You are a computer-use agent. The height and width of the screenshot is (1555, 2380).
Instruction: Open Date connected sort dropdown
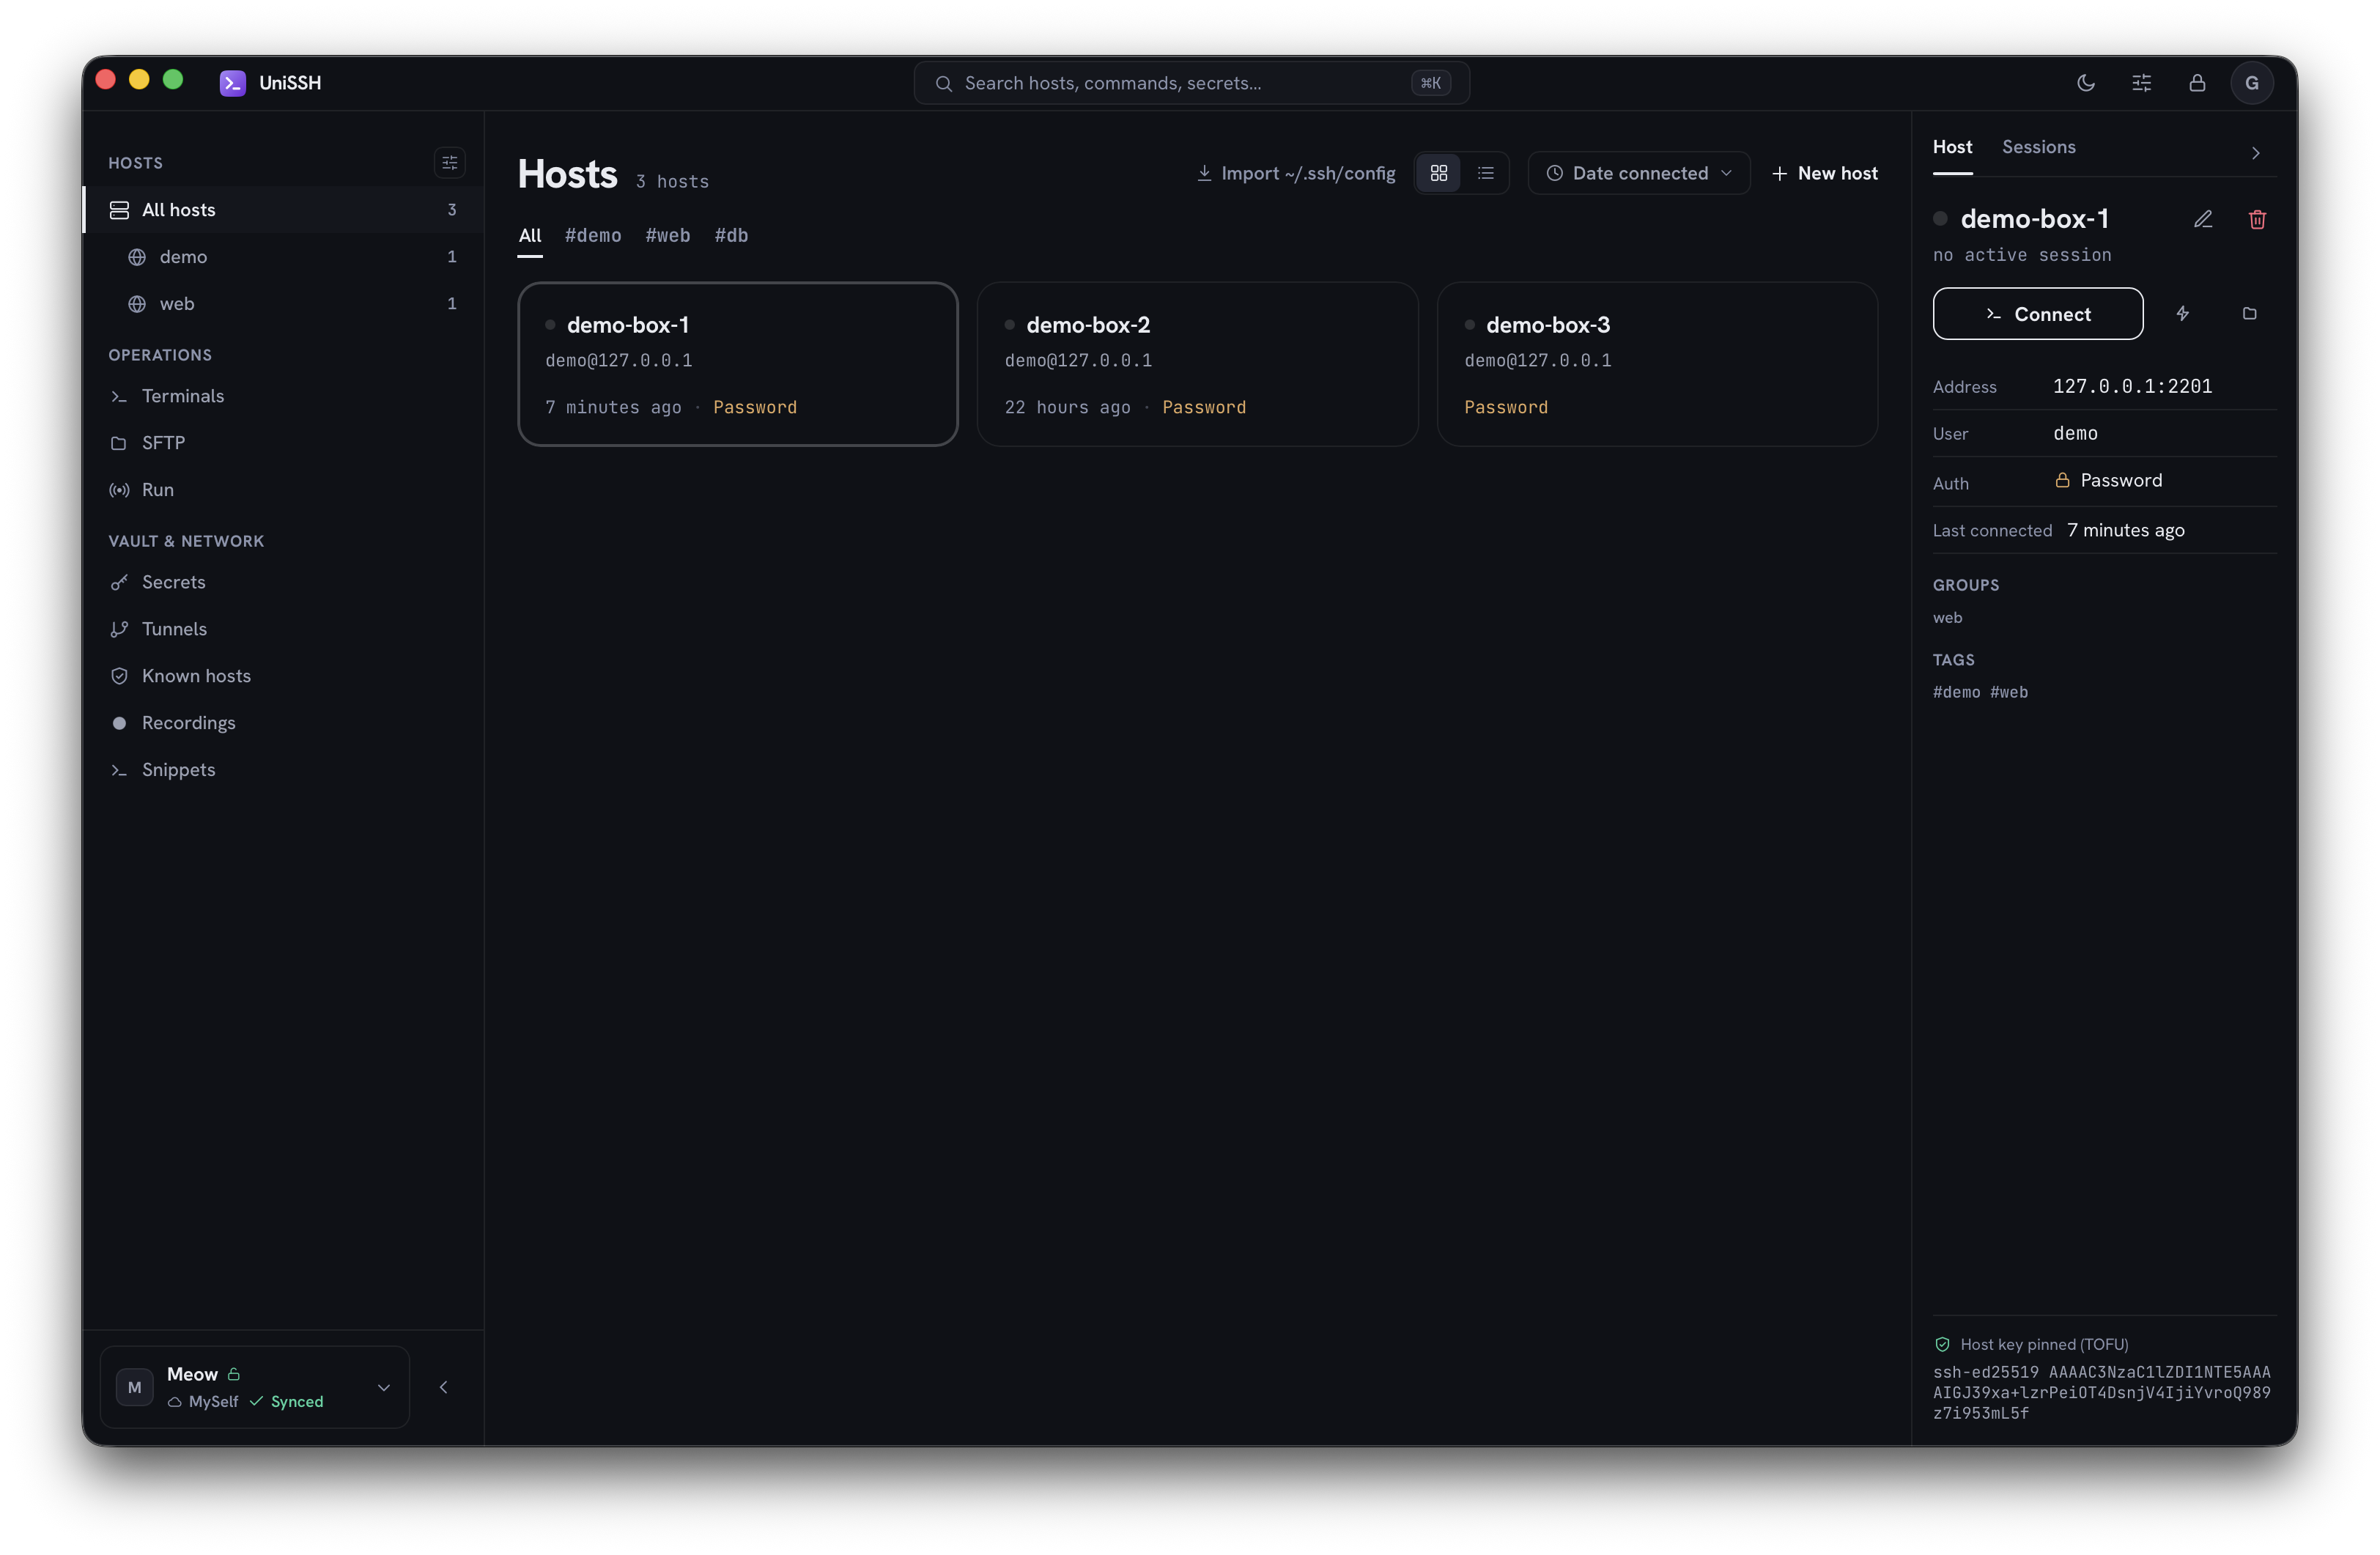pos(1639,173)
